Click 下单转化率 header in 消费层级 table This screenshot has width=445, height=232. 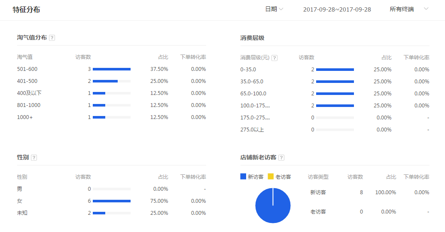coord(416,58)
